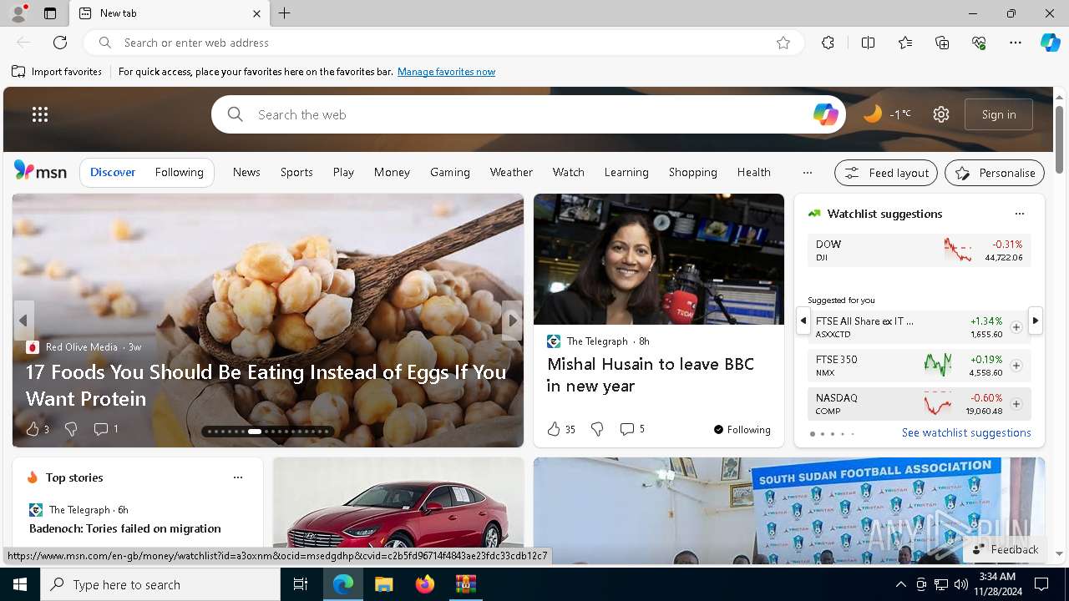The width and height of the screenshot is (1069, 601).
Task: Dislike the 17 Foods article
Action: click(x=71, y=429)
